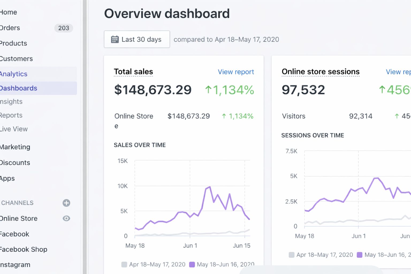Click the add channel plus icon
Screen dimensions: 411x274
pos(66,203)
